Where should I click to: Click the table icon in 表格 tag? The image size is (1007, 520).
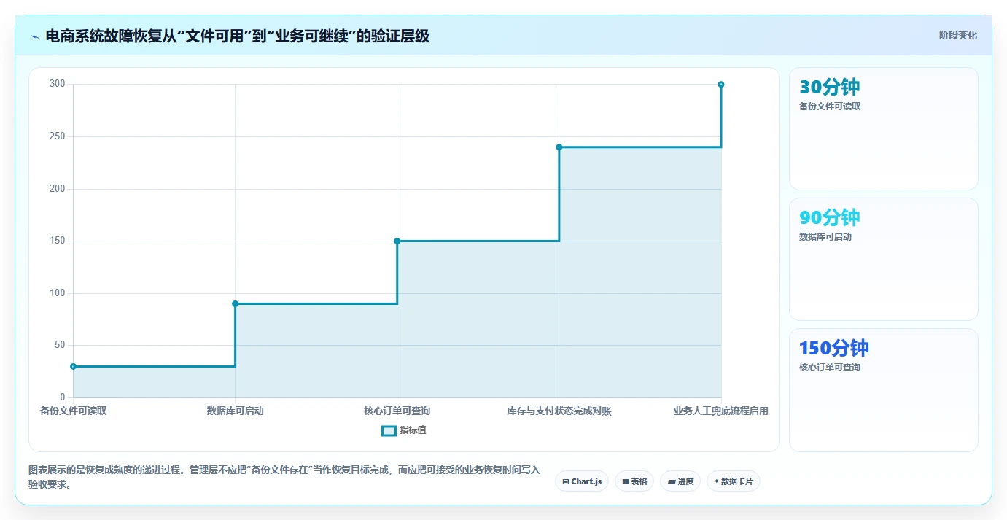pos(626,481)
